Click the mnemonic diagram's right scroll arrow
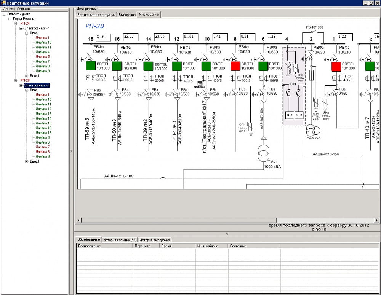This screenshot has width=381, height=295. [x=377, y=220]
